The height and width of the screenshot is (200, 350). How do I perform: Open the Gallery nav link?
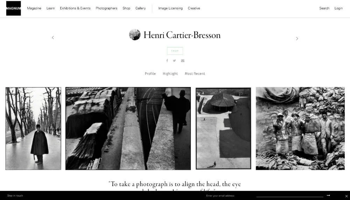[x=140, y=8]
